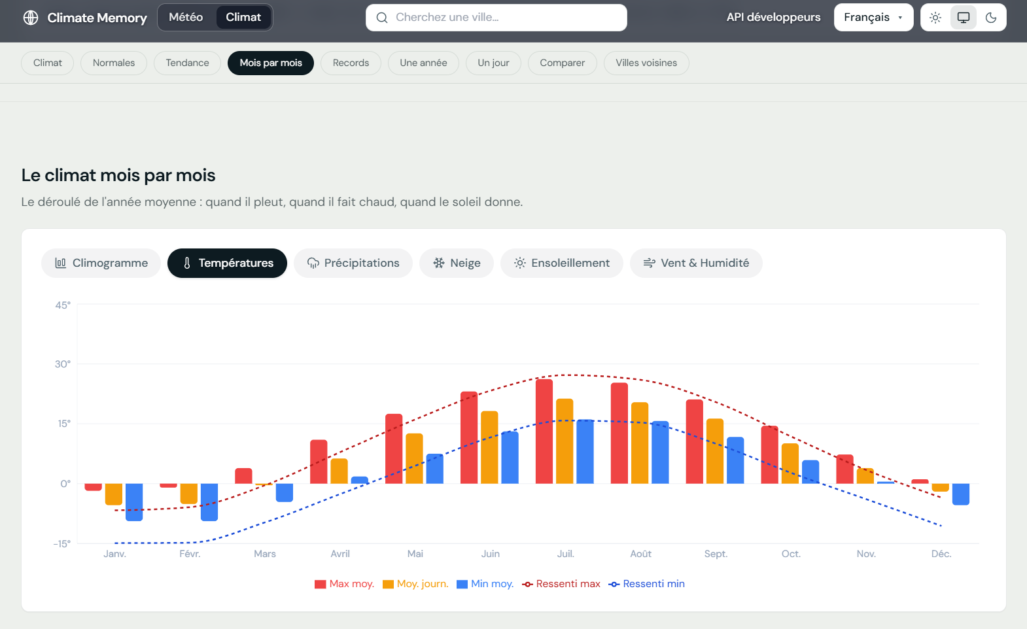Click the sun icon on Ensoleillement

pos(520,263)
